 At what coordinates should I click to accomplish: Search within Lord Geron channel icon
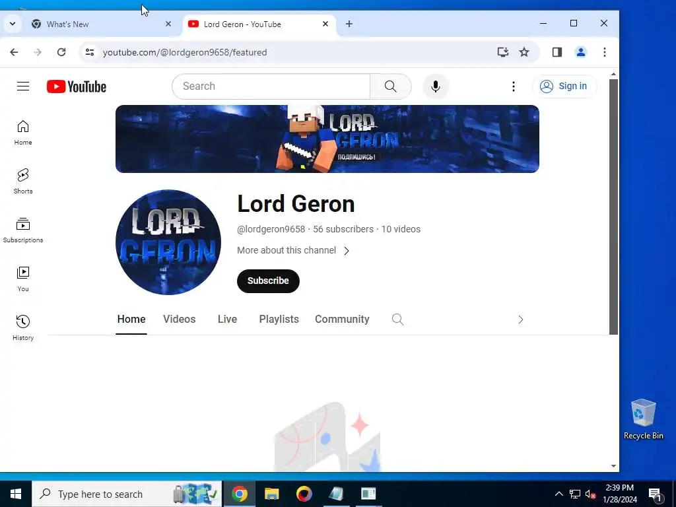coord(397,320)
